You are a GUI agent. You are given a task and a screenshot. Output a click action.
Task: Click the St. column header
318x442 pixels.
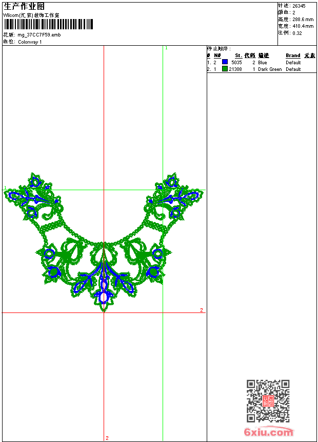coord(239,56)
